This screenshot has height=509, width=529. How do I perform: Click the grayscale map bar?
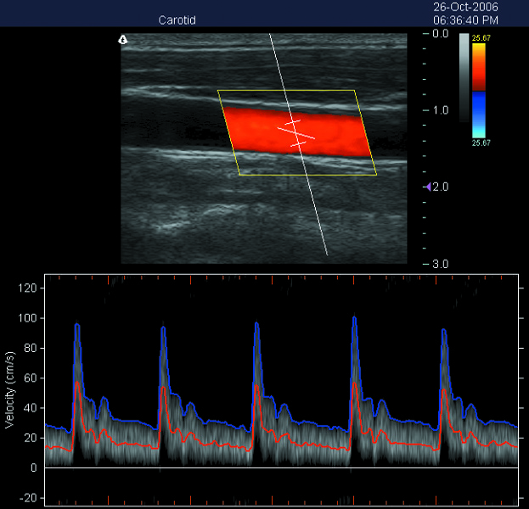(464, 78)
